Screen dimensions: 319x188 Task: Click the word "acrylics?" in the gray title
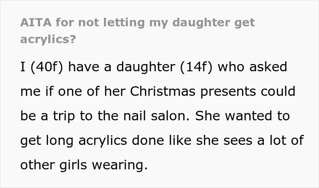tap(48, 39)
